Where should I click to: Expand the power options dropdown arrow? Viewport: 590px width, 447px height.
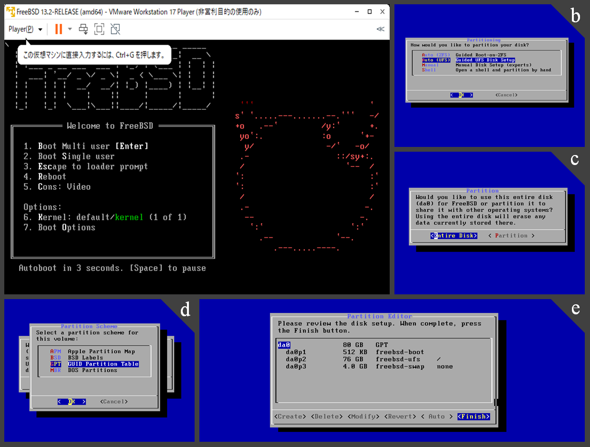[x=70, y=29]
